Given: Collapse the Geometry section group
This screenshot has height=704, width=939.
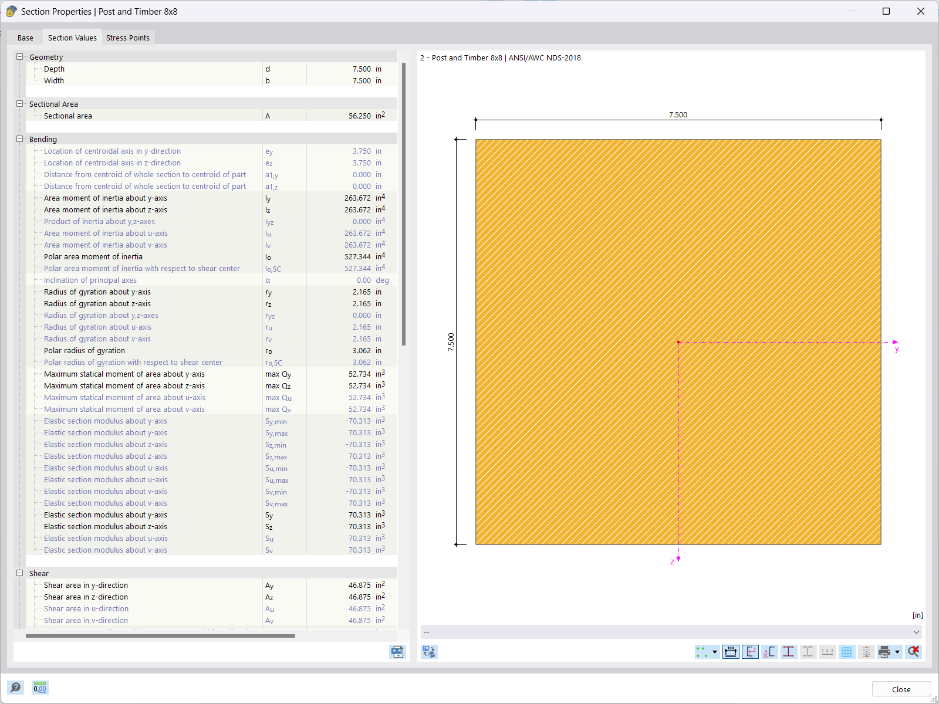Looking at the screenshot, I should pos(19,56).
